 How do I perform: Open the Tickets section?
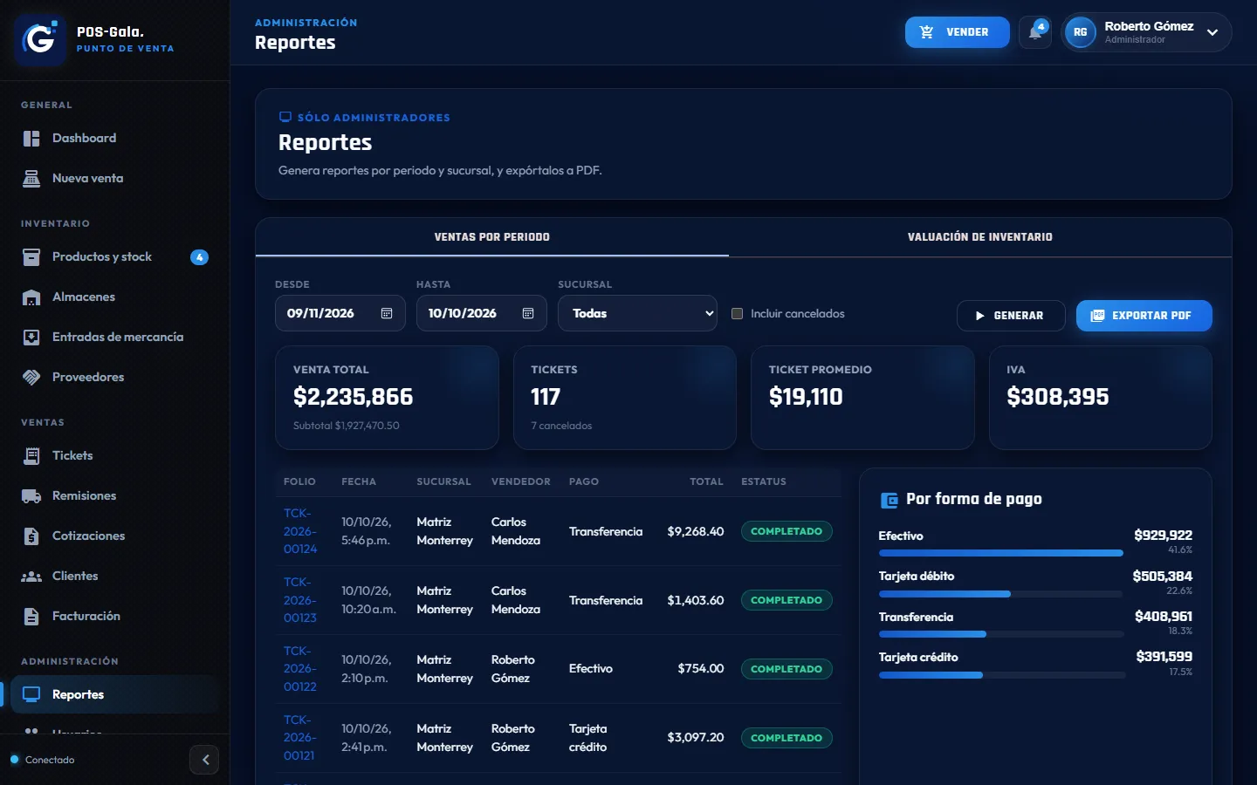click(x=115, y=455)
